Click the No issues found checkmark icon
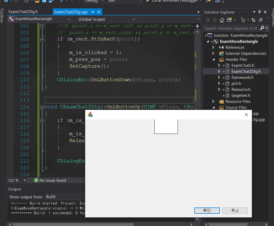This screenshot has width=274, height=226. (36, 180)
